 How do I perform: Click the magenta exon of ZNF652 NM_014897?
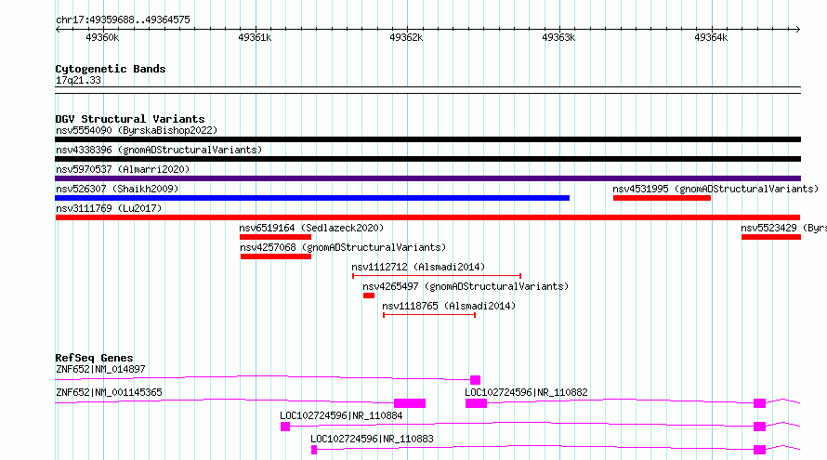click(475, 380)
